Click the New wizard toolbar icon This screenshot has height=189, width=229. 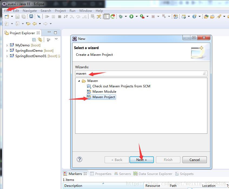(7, 16)
